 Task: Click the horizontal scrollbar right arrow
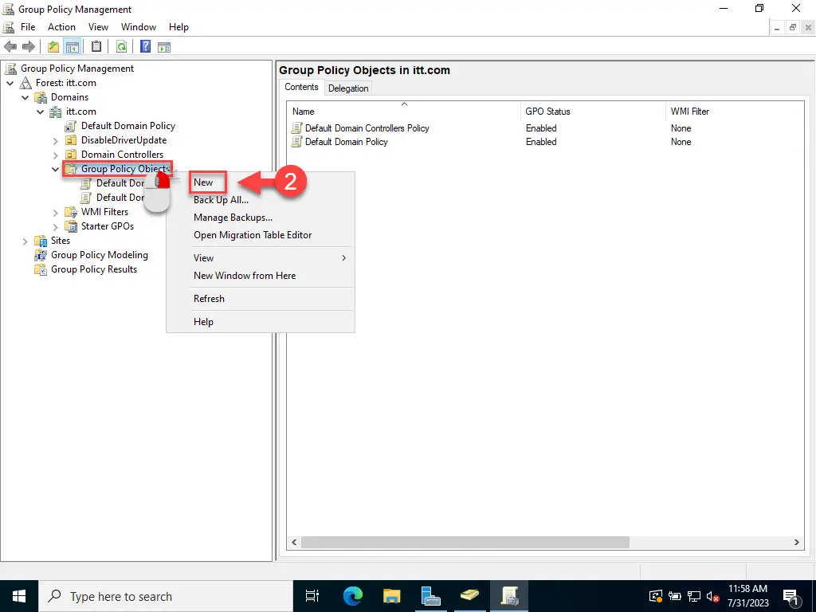pos(796,542)
